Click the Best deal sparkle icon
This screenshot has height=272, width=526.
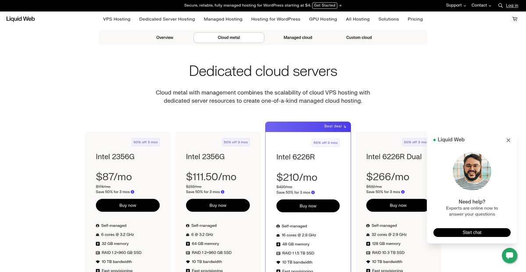(x=345, y=126)
